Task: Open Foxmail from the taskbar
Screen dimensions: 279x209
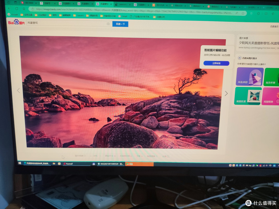Action: click(x=69, y=164)
